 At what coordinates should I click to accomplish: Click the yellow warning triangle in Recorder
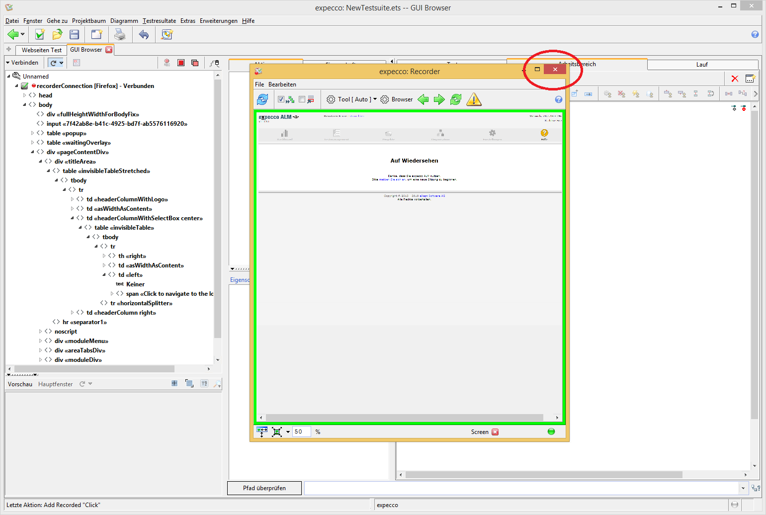point(474,99)
